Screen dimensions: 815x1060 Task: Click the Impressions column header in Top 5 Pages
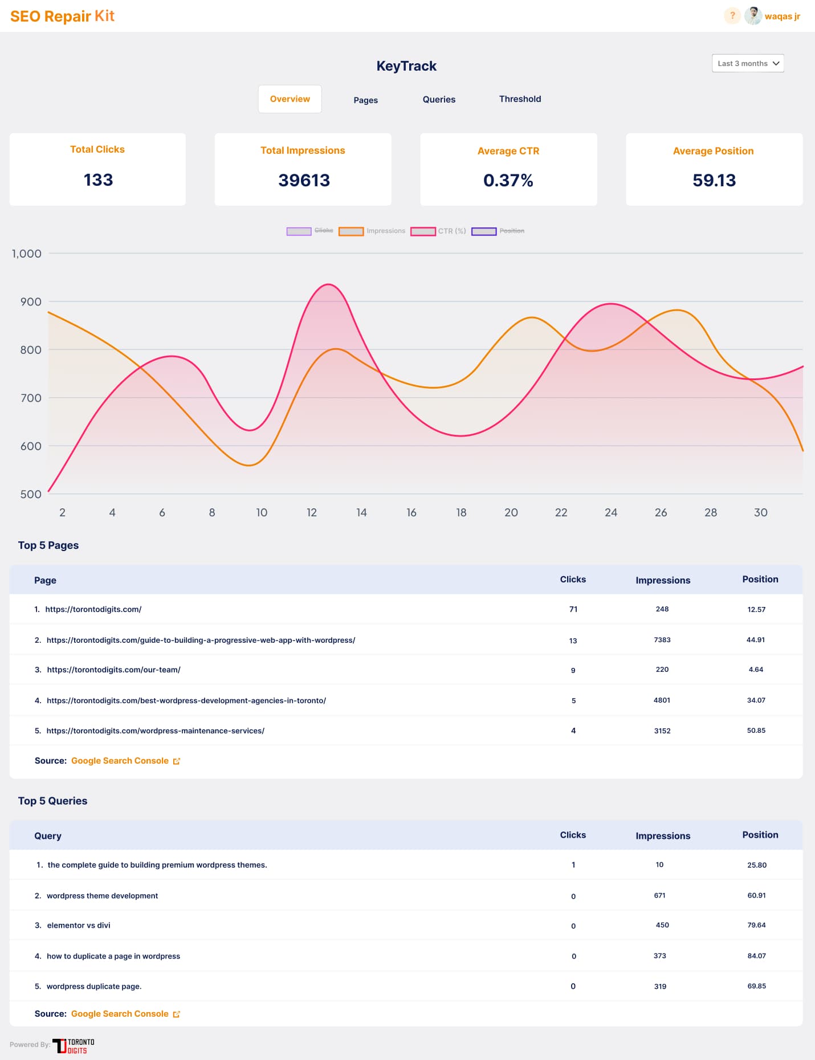point(663,580)
